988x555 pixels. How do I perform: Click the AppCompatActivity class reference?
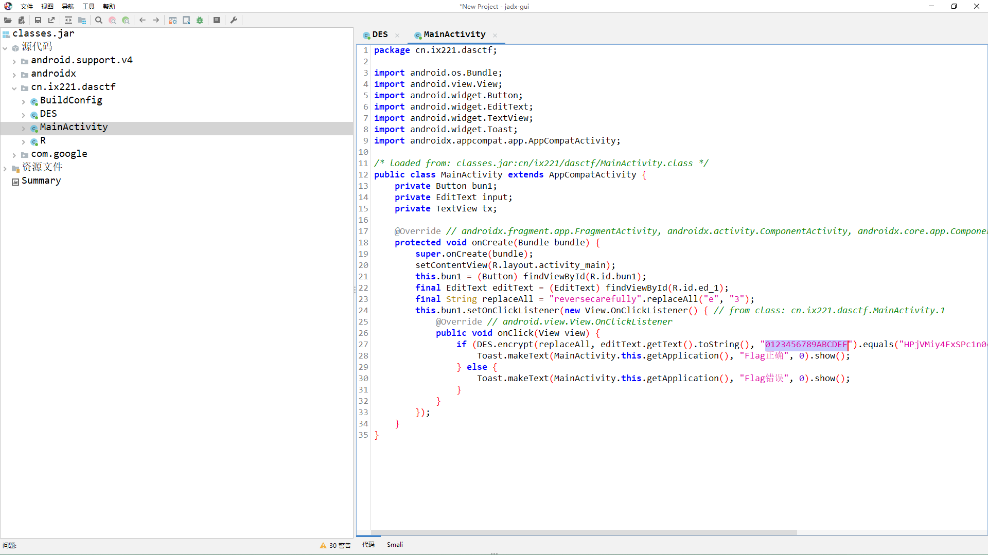[592, 175]
